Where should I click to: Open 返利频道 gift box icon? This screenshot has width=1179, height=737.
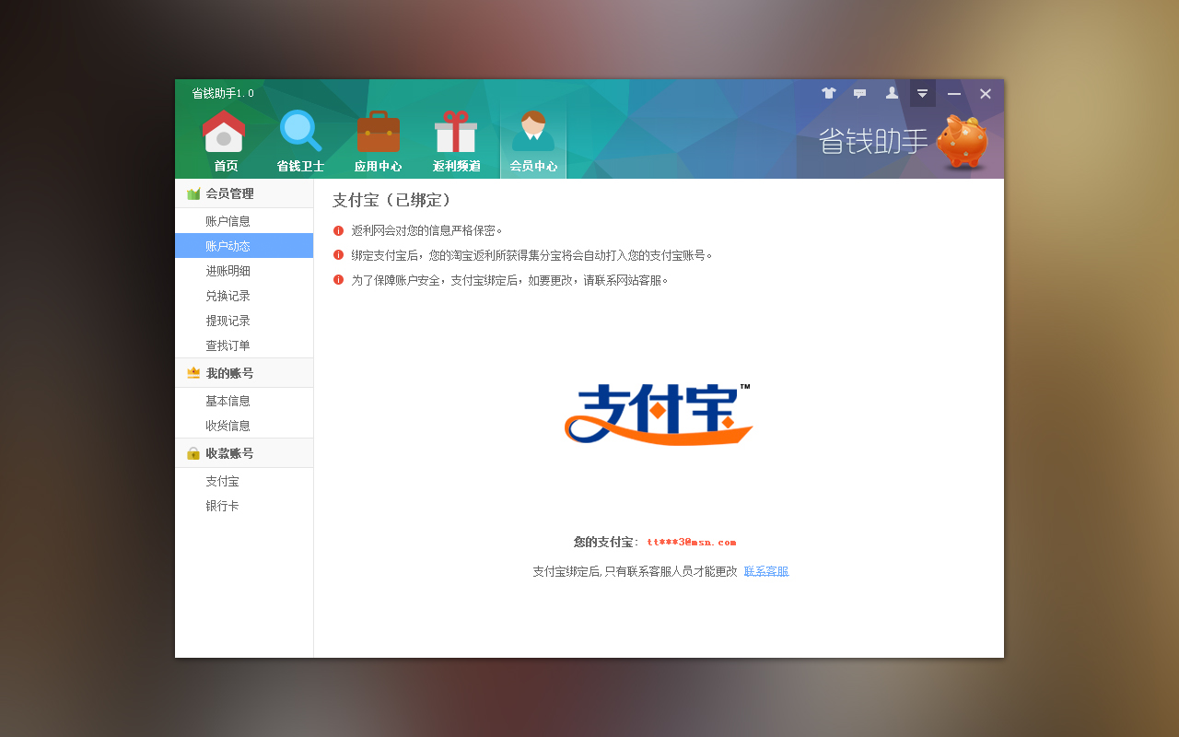coord(456,142)
